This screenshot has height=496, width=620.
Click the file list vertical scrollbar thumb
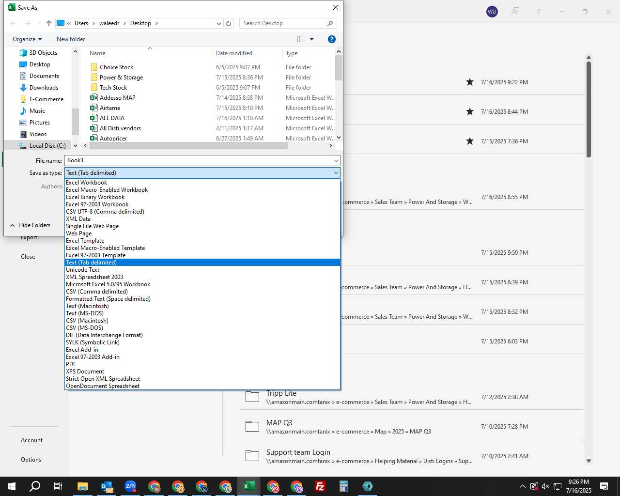[339, 68]
